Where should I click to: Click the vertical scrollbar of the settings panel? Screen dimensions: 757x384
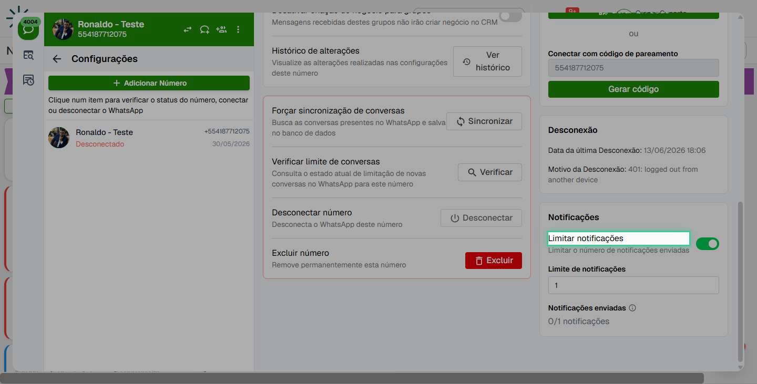coord(741,281)
